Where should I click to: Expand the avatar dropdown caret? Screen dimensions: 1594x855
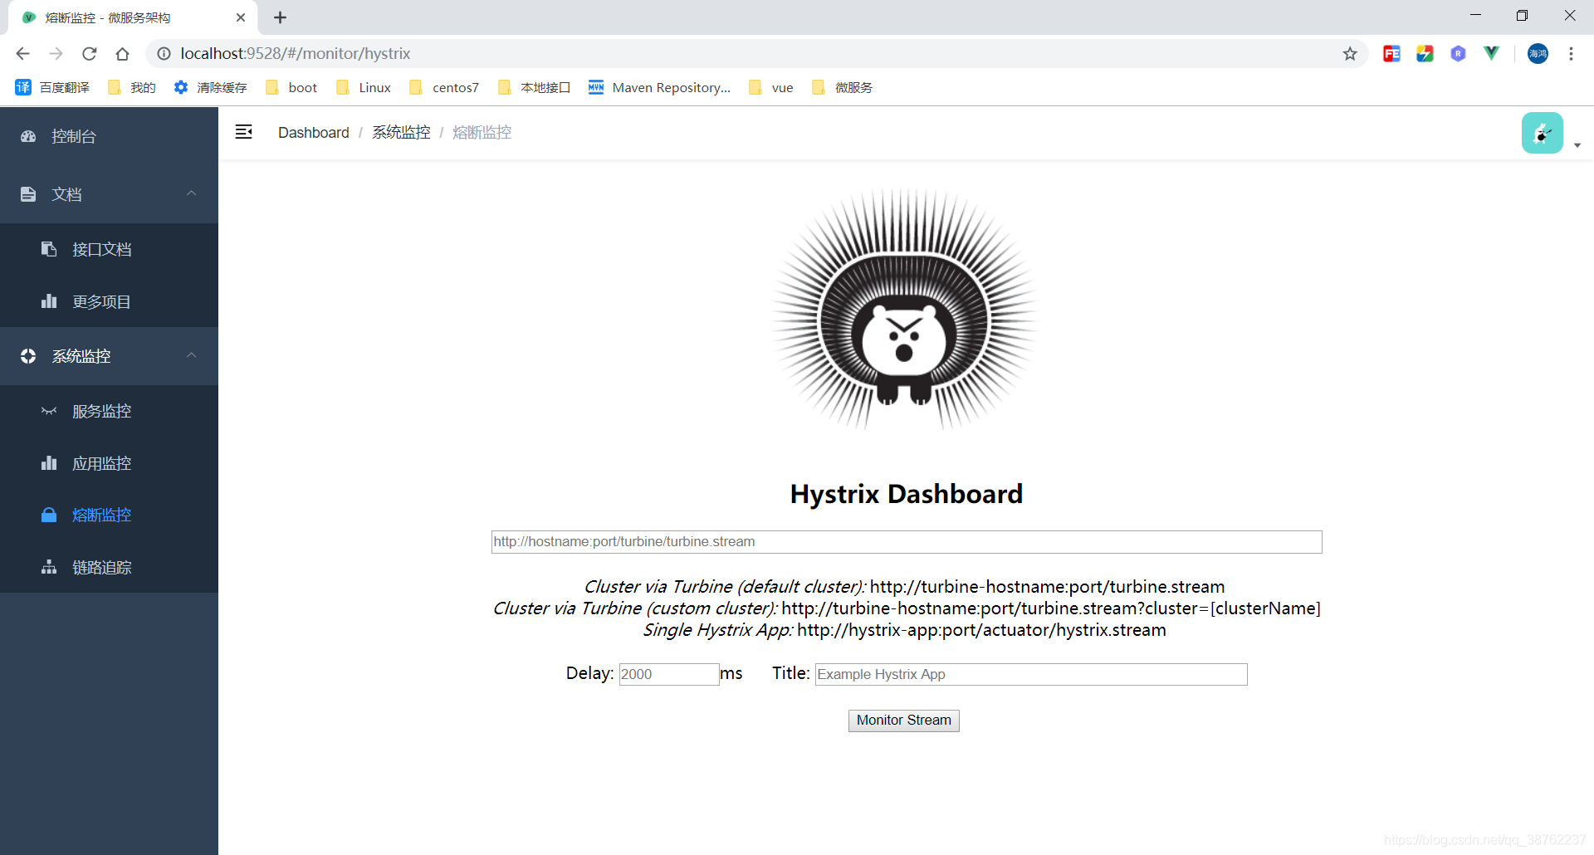[1577, 145]
